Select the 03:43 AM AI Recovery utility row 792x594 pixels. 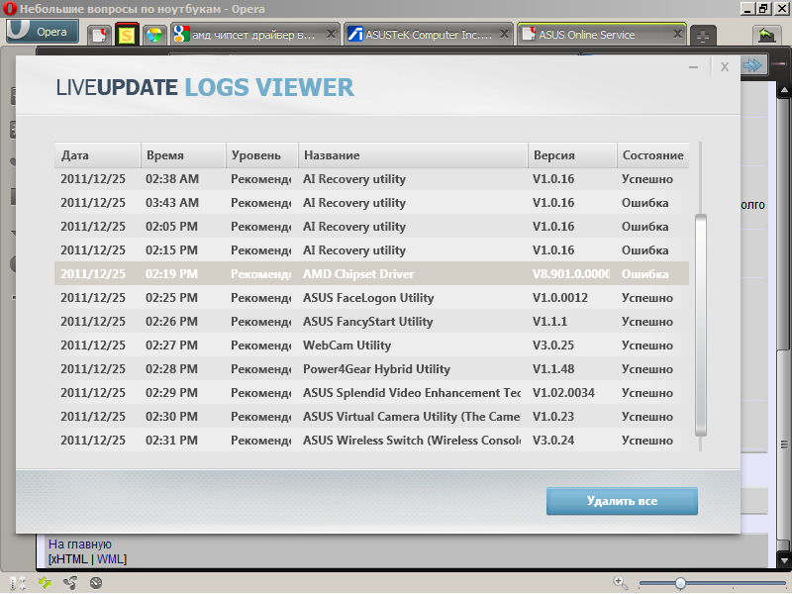click(371, 203)
